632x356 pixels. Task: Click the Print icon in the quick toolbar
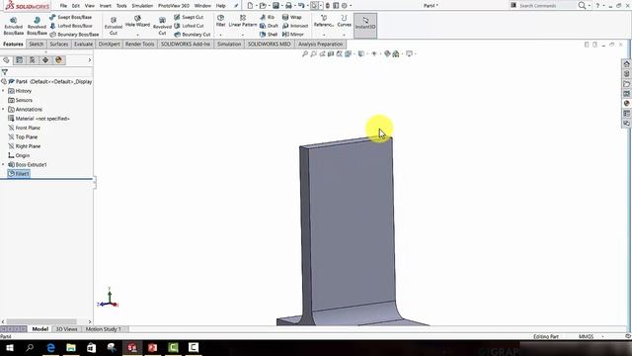coord(288,6)
